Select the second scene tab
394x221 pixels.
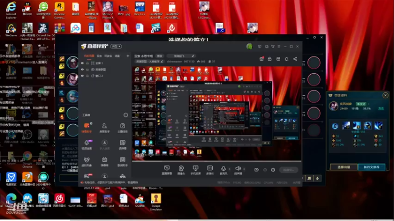[99, 56]
